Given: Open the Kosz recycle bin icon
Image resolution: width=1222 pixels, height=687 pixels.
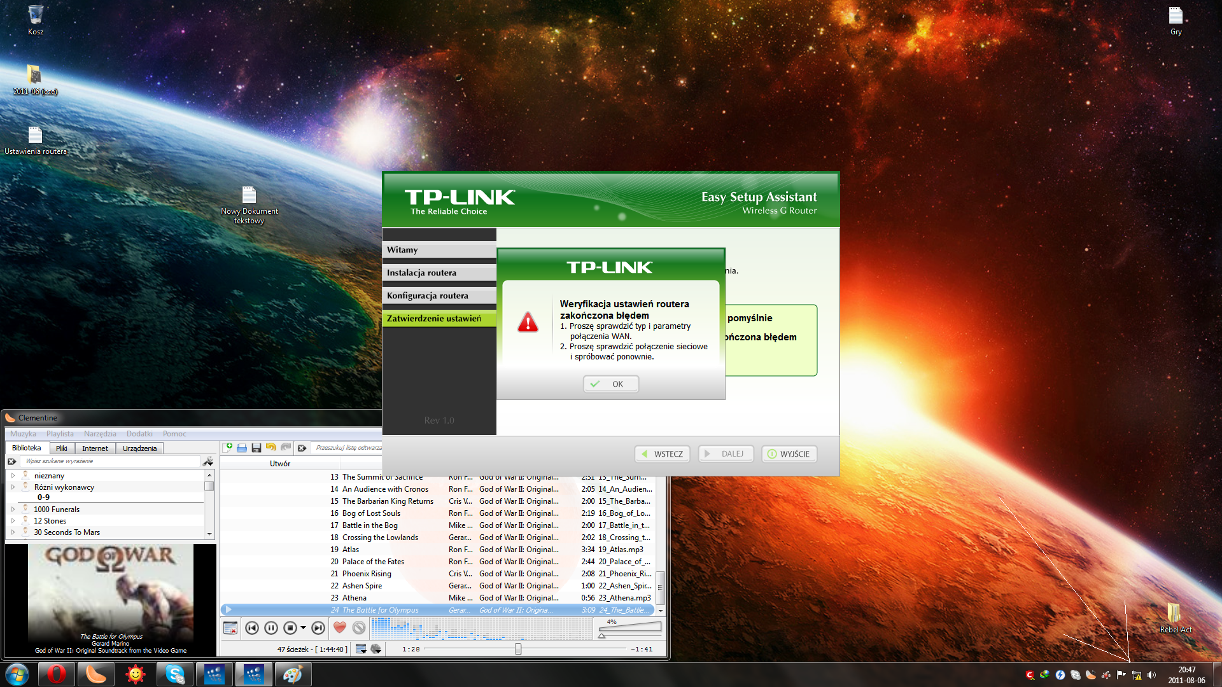Looking at the screenshot, I should [36, 20].
